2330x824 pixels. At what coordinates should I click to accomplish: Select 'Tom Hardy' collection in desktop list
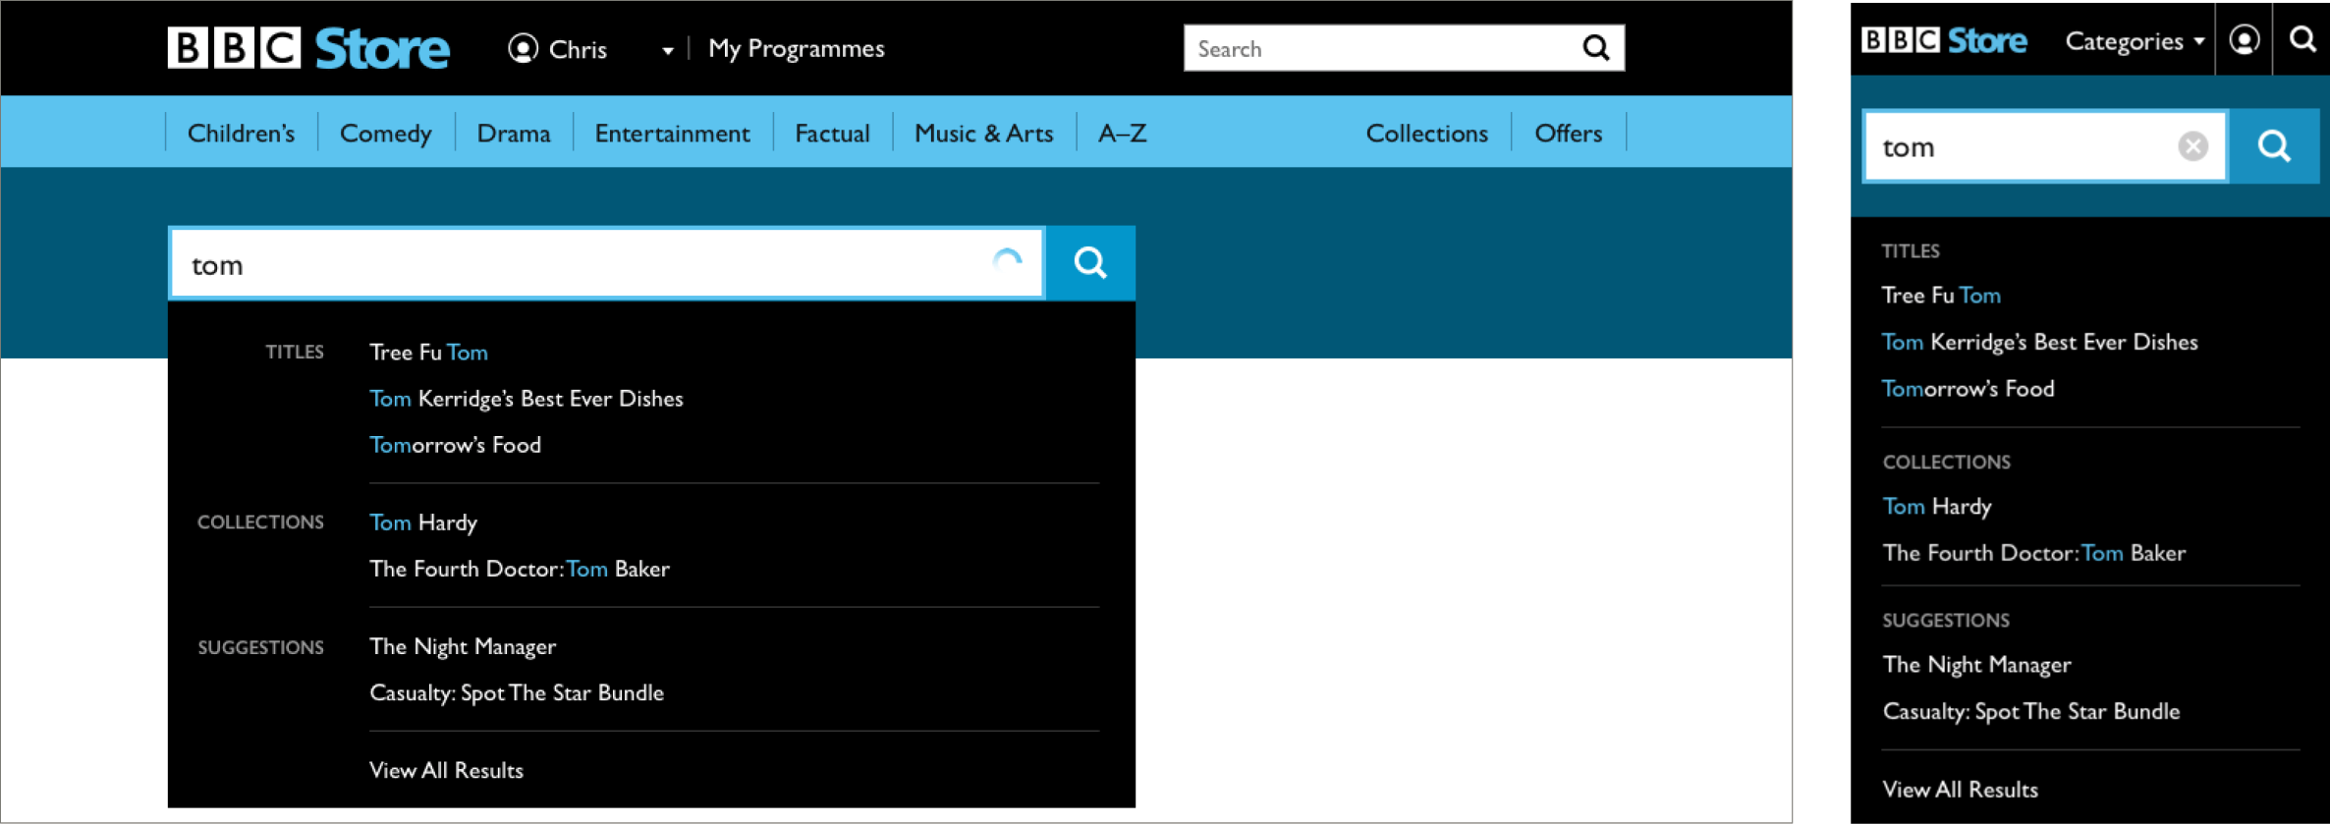(x=422, y=522)
